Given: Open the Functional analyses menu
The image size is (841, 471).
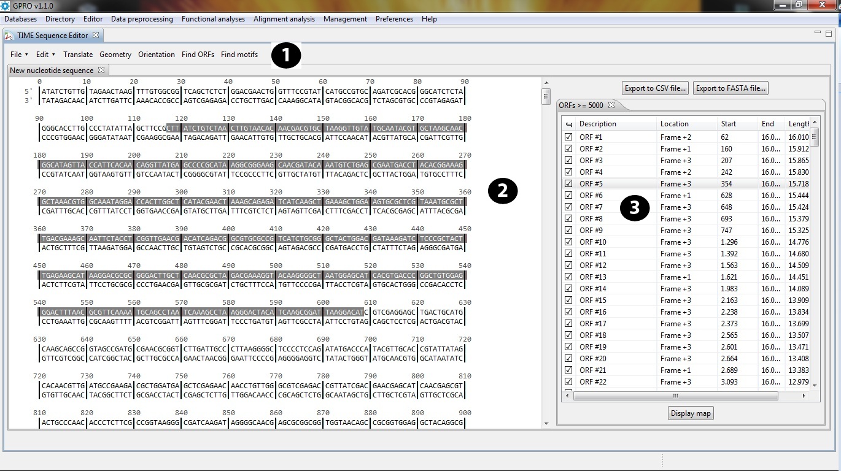Looking at the screenshot, I should pyautogui.click(x=213, y=19).
